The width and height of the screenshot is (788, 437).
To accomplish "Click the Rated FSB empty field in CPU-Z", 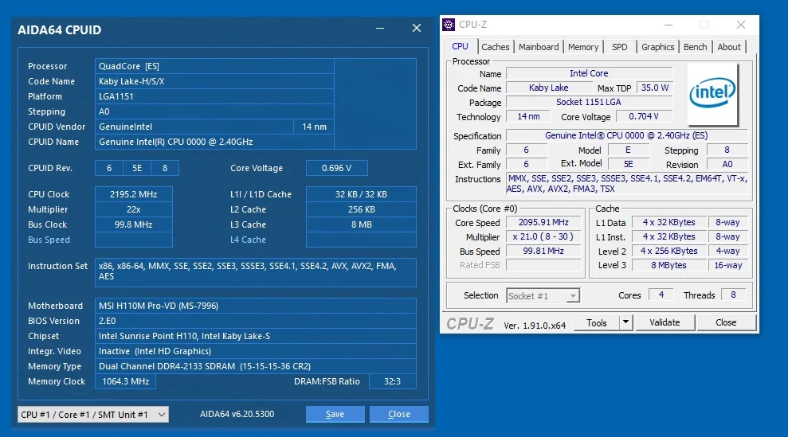I will pos(543,265).
